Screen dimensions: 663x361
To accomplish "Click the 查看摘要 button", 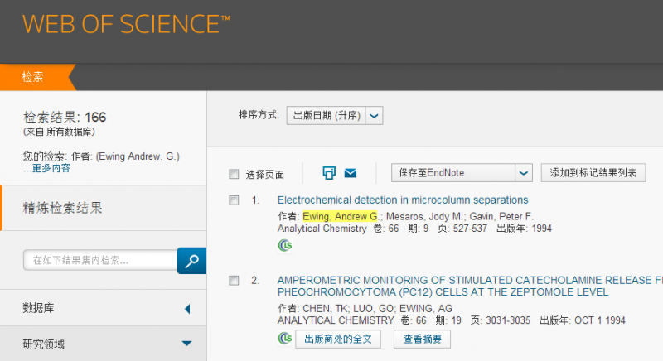I will click(422, 338).
